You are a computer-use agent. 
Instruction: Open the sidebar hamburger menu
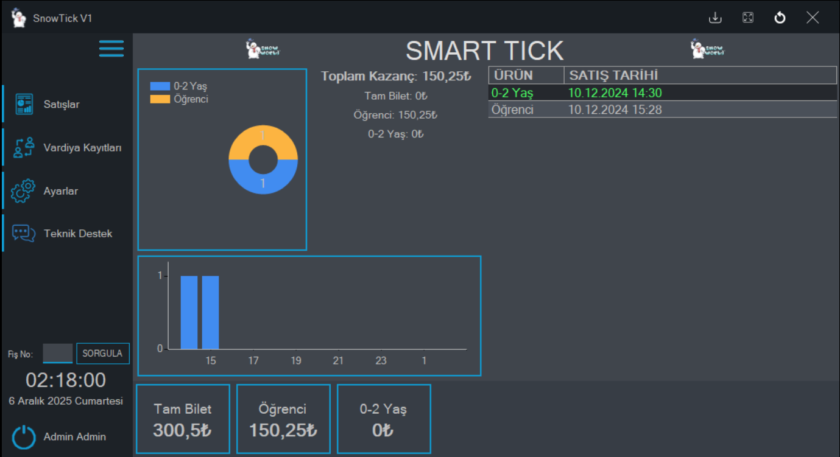111,48
